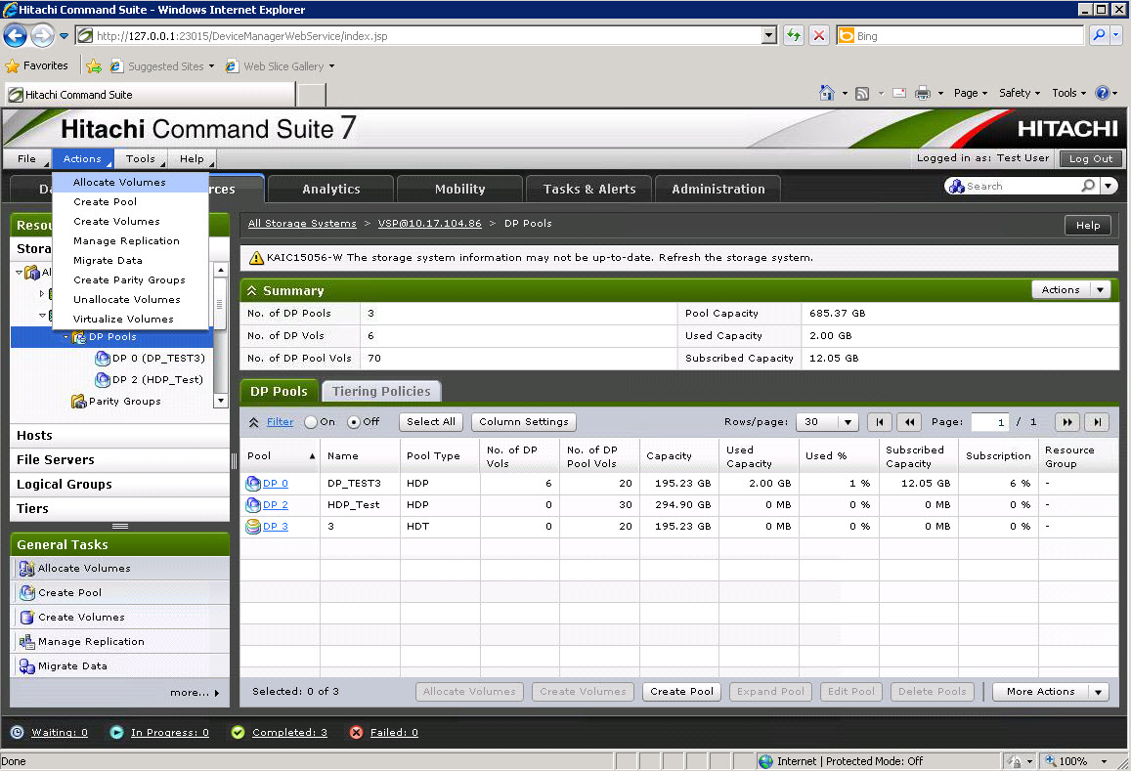Click the Migrate Data icon in General Tasks
Viewport: 1131px width, 771px height.
pyautogui.click(x=26, y=666)
